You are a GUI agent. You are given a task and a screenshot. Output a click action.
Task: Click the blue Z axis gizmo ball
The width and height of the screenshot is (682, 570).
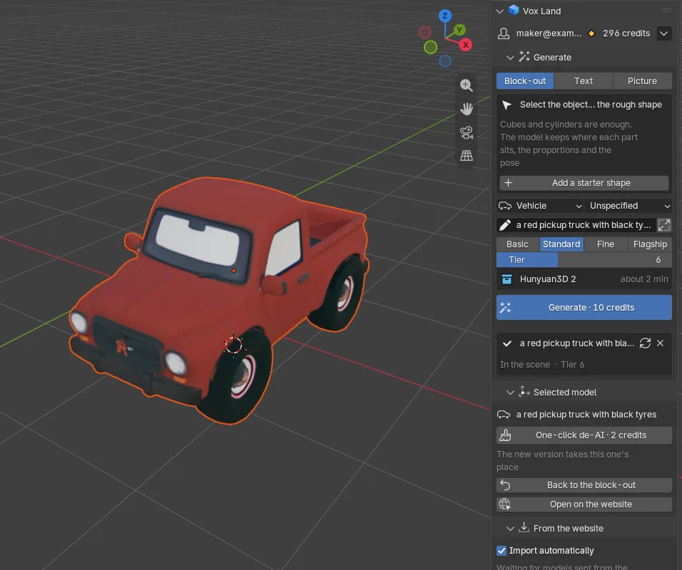(444, 16)
